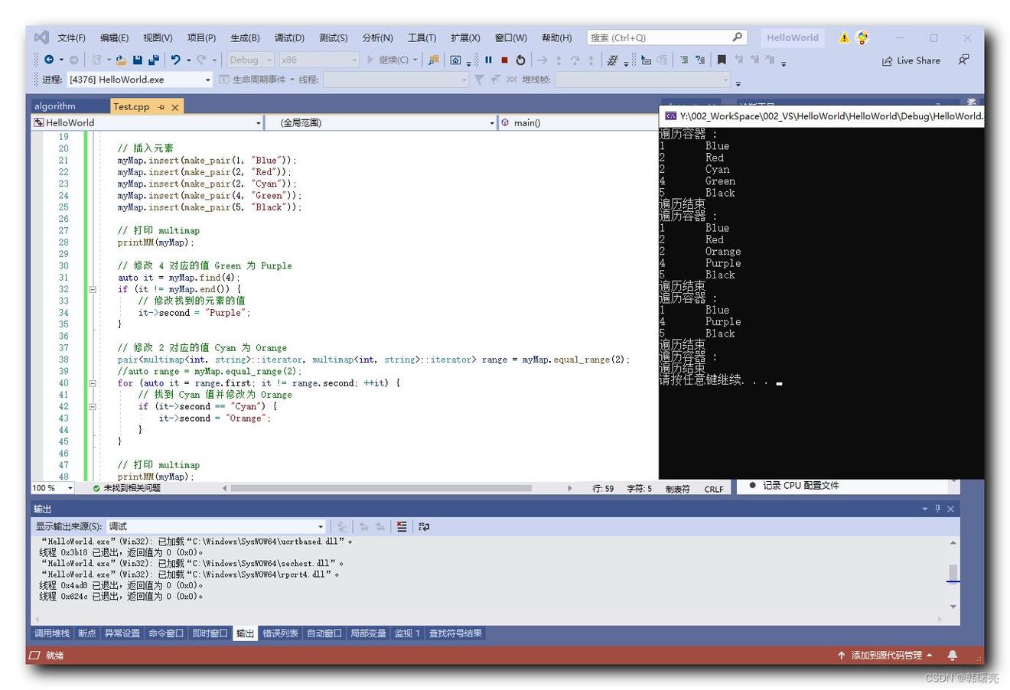The width and height of the screenshot is (1010, 690).
Task: Open the global scope (全局范围) dropdown
Action: point(381,122)
